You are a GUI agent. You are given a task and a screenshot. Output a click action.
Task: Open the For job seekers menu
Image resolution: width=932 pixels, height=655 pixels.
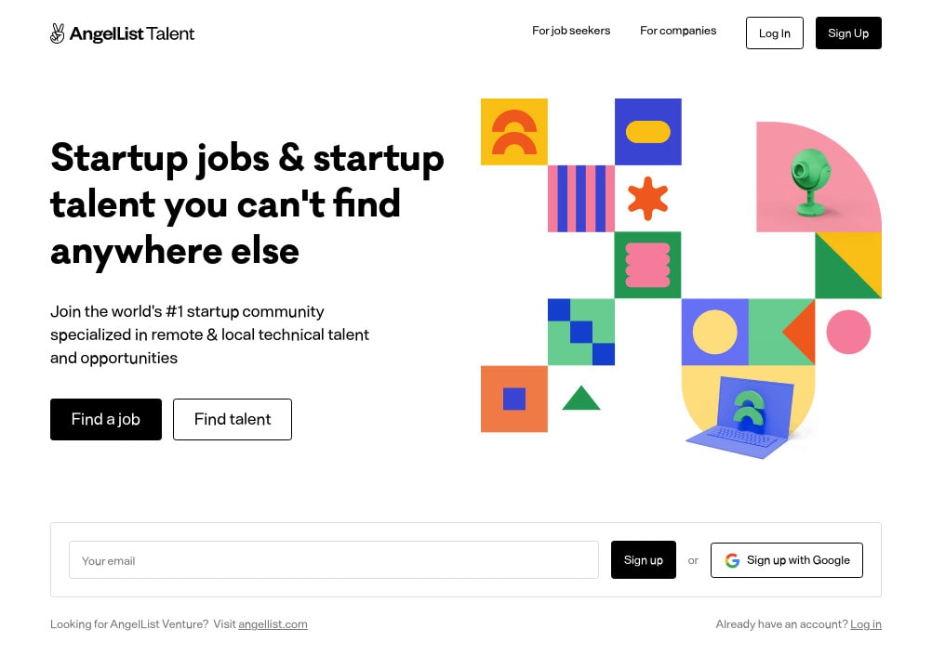[571, 31]
